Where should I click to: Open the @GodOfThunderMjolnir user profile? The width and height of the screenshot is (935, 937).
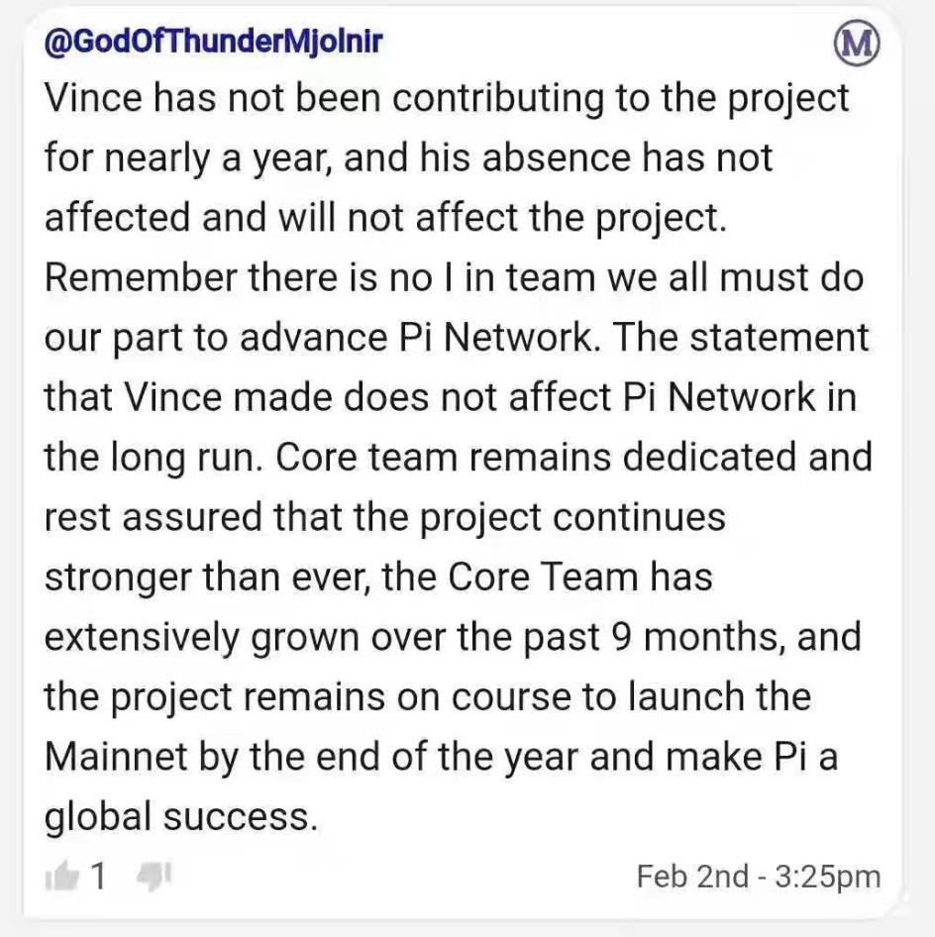[213, 42]
